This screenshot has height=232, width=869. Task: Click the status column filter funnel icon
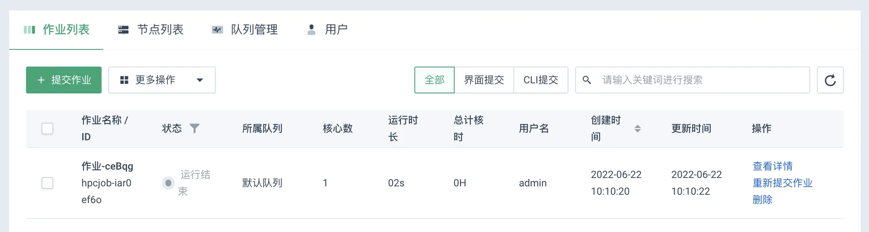click(194, 128)
